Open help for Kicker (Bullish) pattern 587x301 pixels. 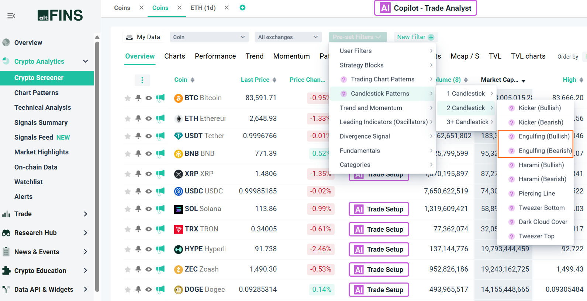511,108
